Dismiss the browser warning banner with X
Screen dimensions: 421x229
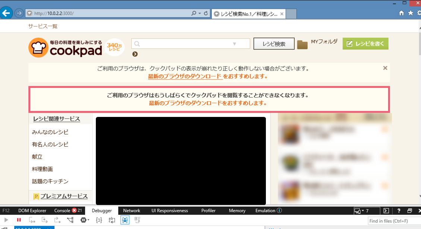(385, 68)
